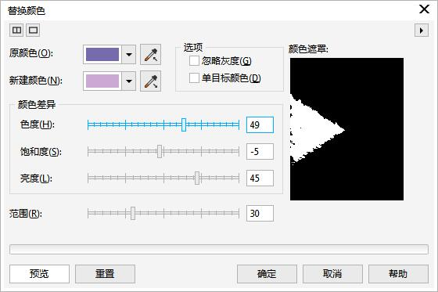The width and height of the screenshot is (438, 292).
Task: Click the purple 原颜色 swatch
Action: pyautogui.click(x=102, y=55)
